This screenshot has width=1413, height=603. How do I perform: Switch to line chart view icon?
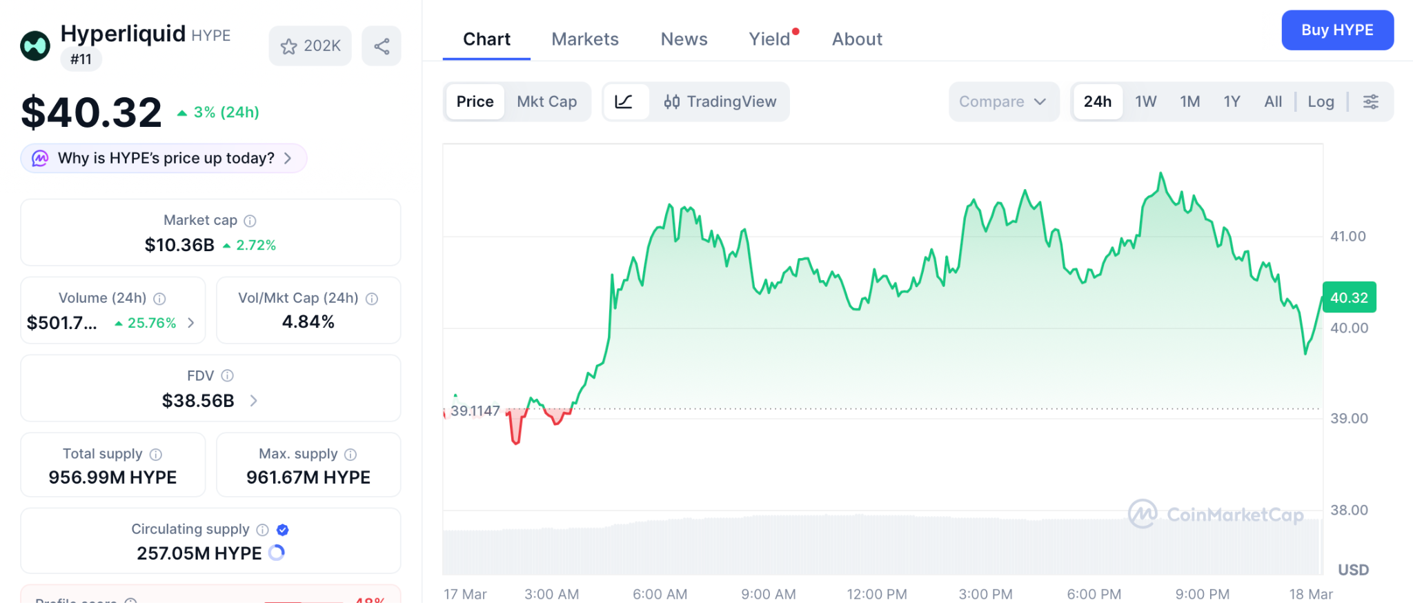[624, 102]
